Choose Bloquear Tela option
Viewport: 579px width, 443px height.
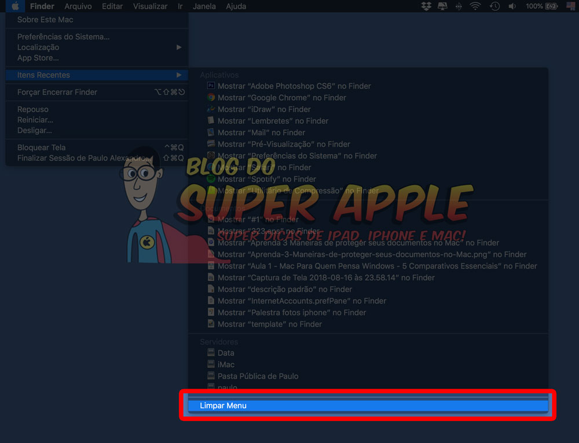41,148
